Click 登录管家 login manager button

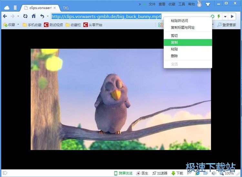(x=227, y=25)
